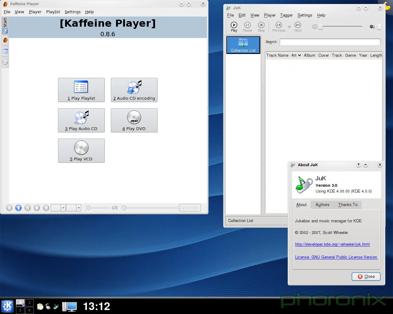Open the disc panel in Kaffeine sidebar
This screenshot has width=393, height=314.
click(5, 62)
